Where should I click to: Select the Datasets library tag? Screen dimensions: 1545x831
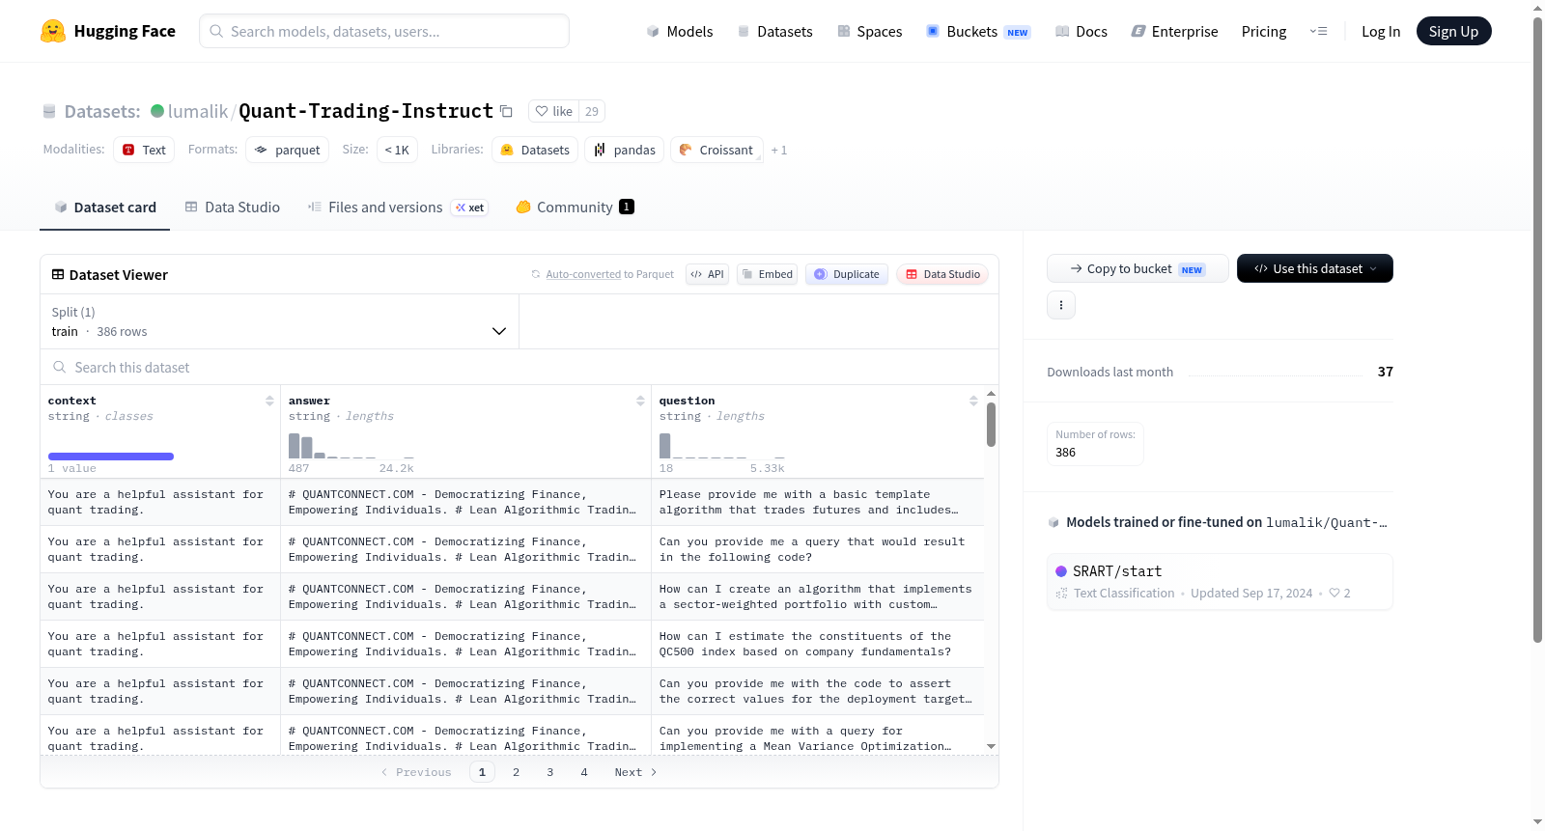(535, 150)
